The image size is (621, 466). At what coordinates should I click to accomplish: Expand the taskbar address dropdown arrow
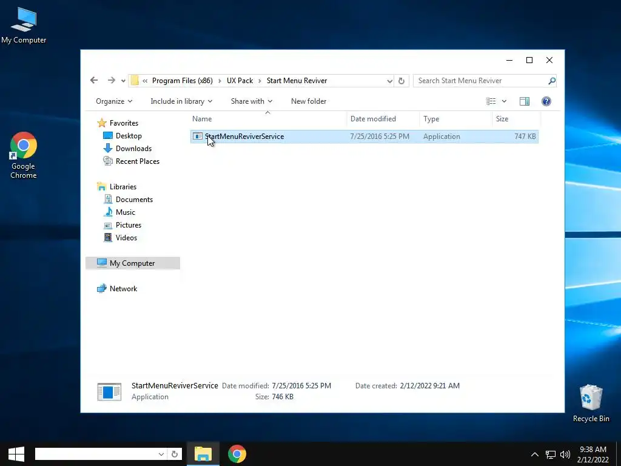[x=161, y=454]
